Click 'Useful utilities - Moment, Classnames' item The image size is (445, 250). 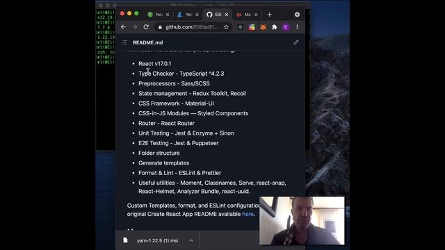point(212,187)
